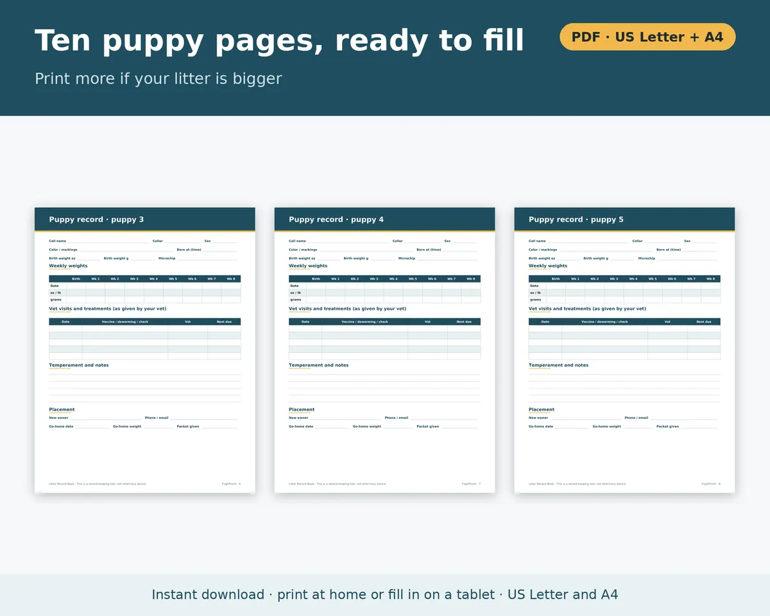770x616 pixels.
Task: Click 'Temperament and notes' heading on puppy 3 page
Action: coord(79,365)
